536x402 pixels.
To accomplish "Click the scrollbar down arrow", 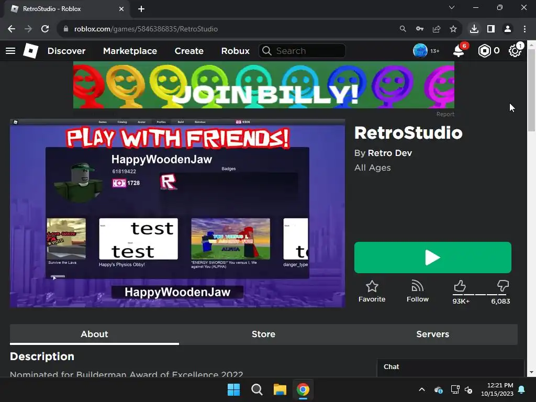I will pyautogui.click(x=531, y=372).
